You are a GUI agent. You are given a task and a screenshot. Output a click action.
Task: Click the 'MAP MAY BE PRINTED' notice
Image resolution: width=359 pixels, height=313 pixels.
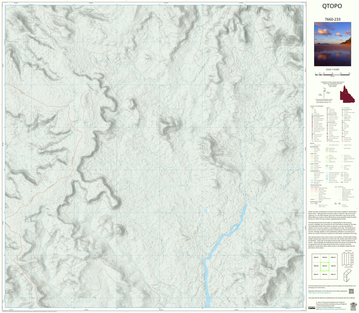tap(331, 298)
